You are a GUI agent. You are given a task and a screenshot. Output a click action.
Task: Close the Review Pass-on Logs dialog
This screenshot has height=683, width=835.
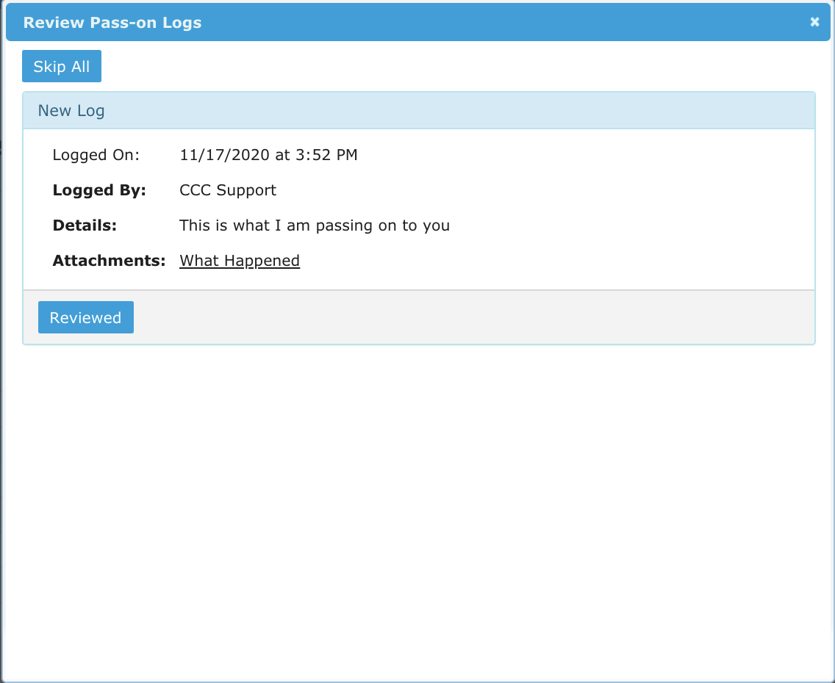pos(814,22)
